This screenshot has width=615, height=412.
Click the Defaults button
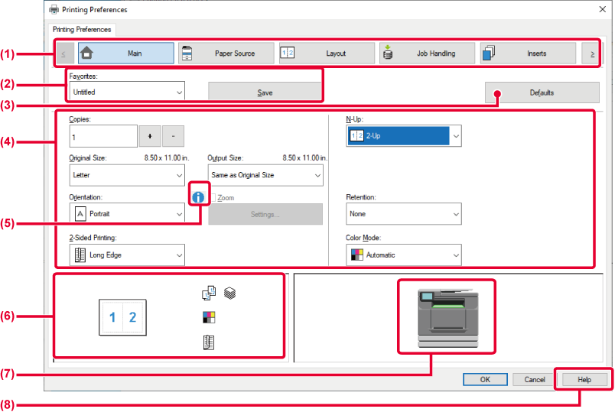[542, 92]
